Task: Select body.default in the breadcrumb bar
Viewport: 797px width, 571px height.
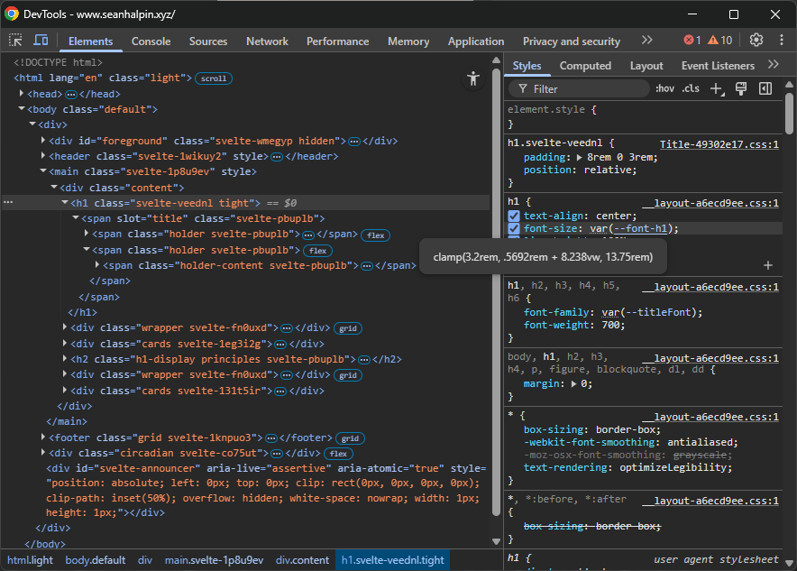Action: pyautogui.click(x=95, y=560)
